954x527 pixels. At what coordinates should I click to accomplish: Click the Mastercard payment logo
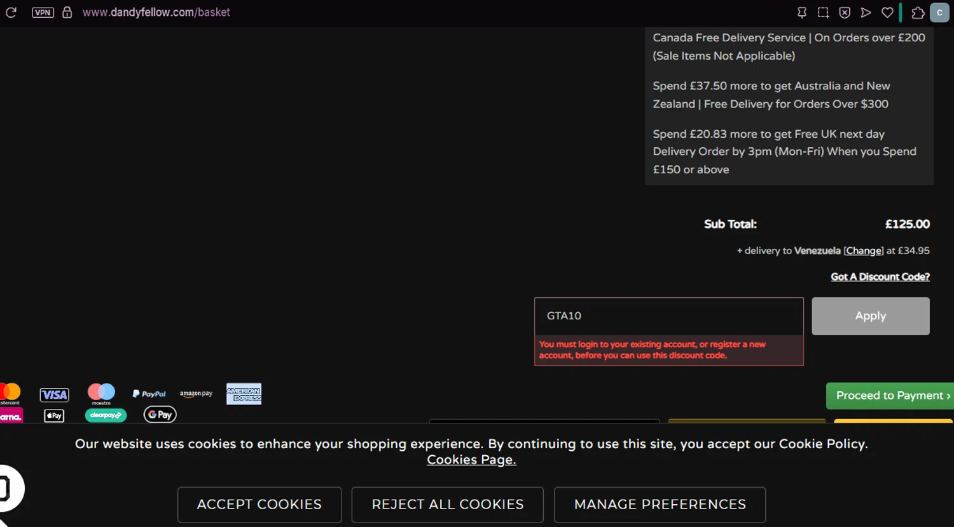click(x=10, y=394)
